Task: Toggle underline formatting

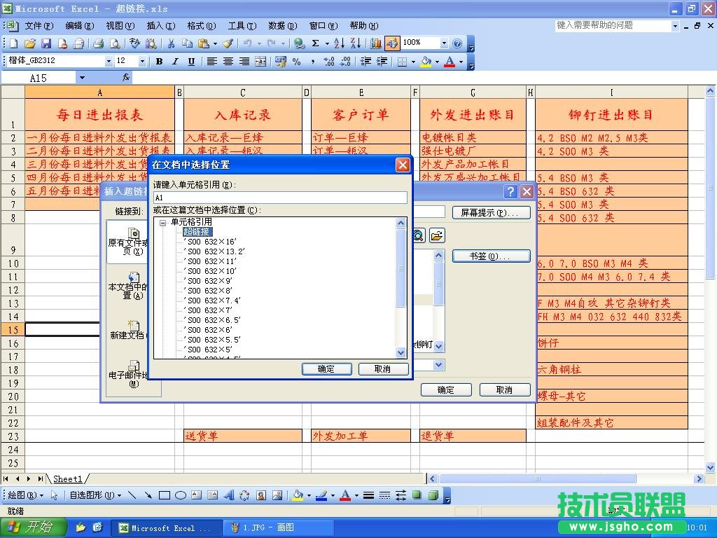Action: point(190,61)
